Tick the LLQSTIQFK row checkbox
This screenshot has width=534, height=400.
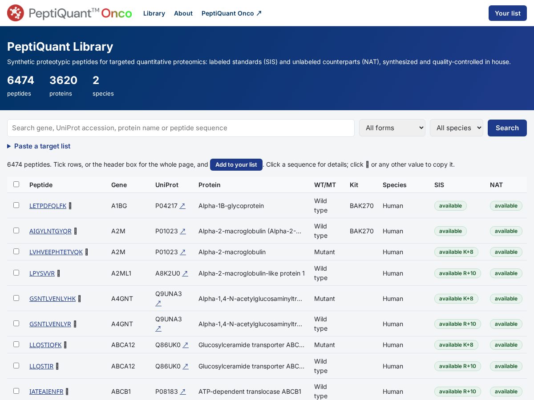click(x=16, y=344)
